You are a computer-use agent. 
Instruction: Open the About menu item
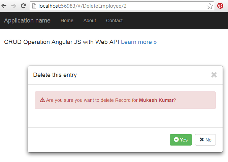pyautogui.click(x=90, y=21)
